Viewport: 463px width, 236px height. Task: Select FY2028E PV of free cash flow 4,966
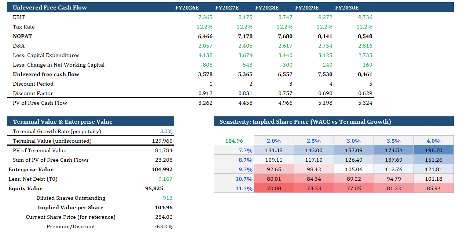285,103
